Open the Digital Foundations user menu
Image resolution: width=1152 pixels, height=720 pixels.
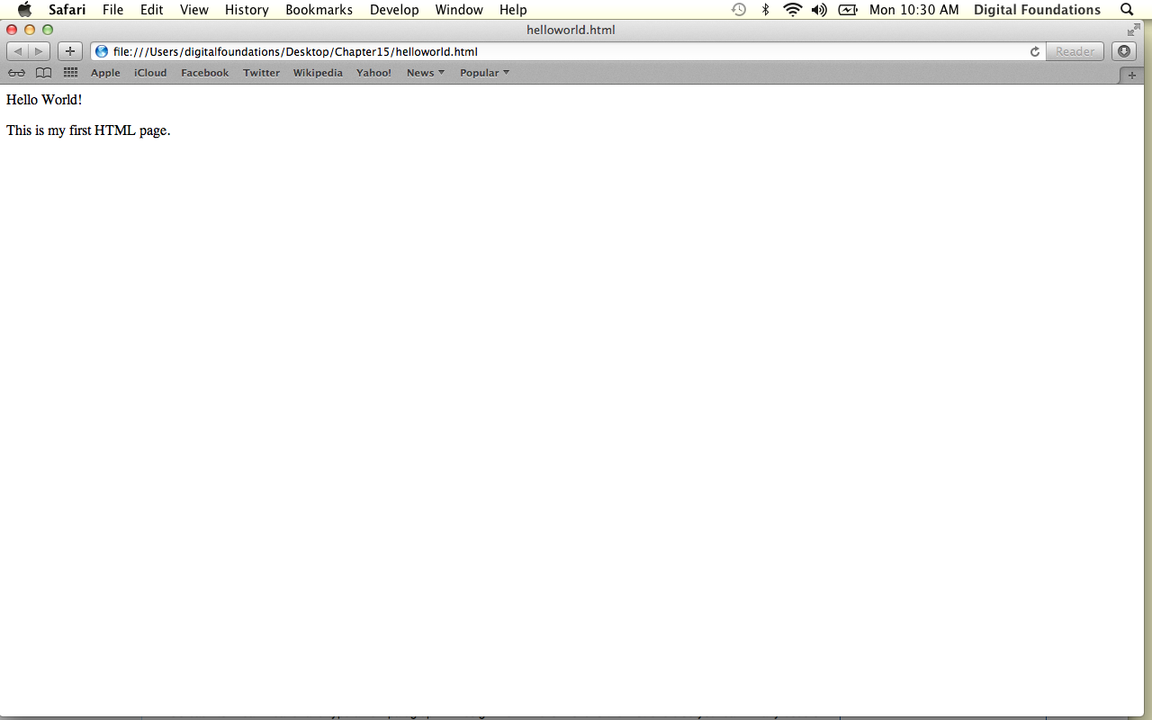point(1037,10)
